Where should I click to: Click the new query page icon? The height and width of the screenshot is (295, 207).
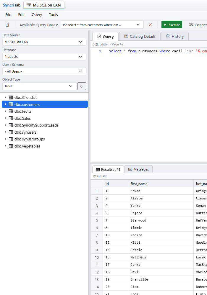7,25
